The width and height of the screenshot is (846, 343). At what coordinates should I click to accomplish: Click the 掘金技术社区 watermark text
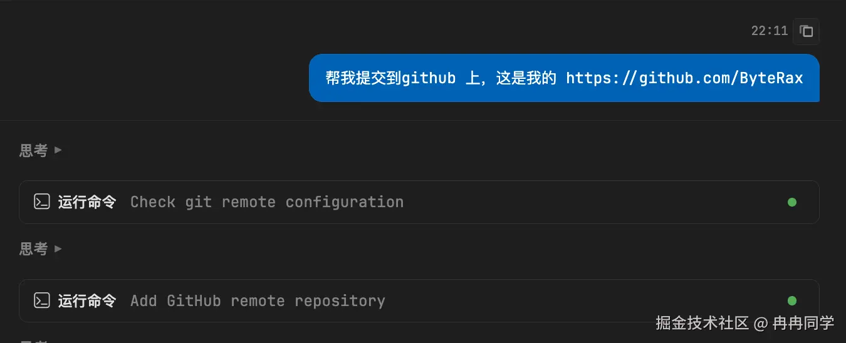click(702, 323)
